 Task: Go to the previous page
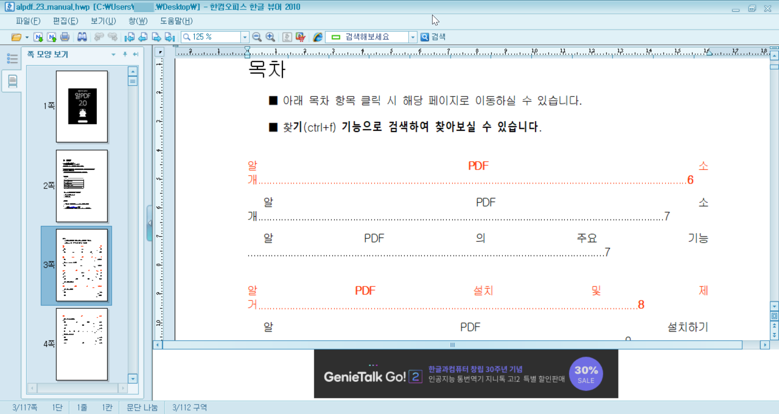[143, 37]
